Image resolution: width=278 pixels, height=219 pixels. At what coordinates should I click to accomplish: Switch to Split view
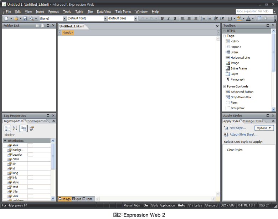(77, 199)
